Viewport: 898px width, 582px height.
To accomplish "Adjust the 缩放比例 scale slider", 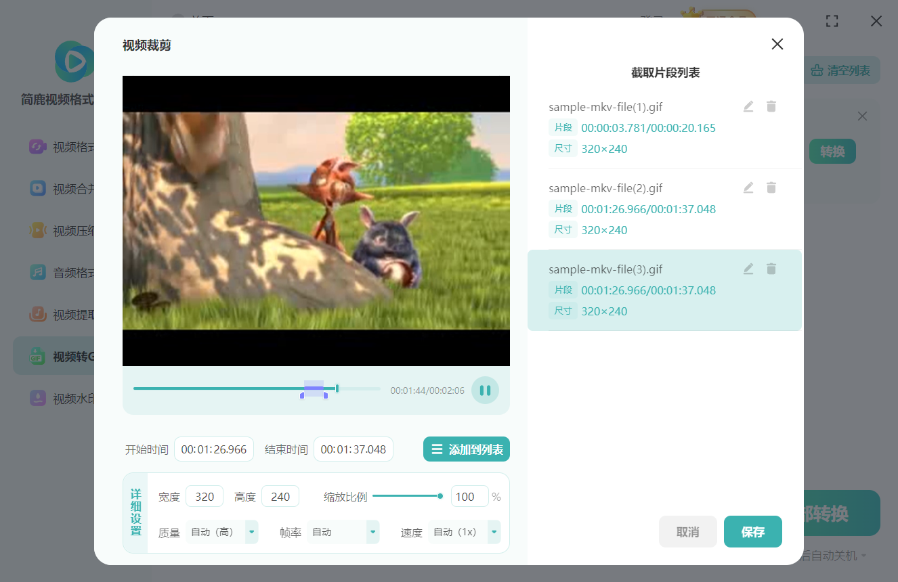I will coord(440,495).
